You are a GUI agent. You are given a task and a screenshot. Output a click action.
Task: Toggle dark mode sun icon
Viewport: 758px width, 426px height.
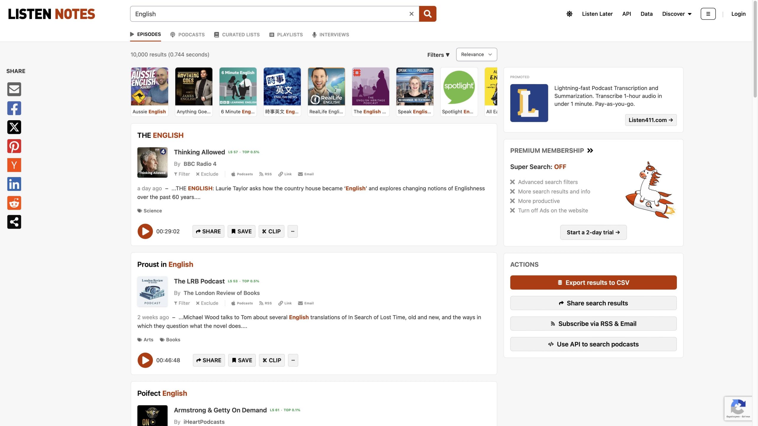click(569, 14)
